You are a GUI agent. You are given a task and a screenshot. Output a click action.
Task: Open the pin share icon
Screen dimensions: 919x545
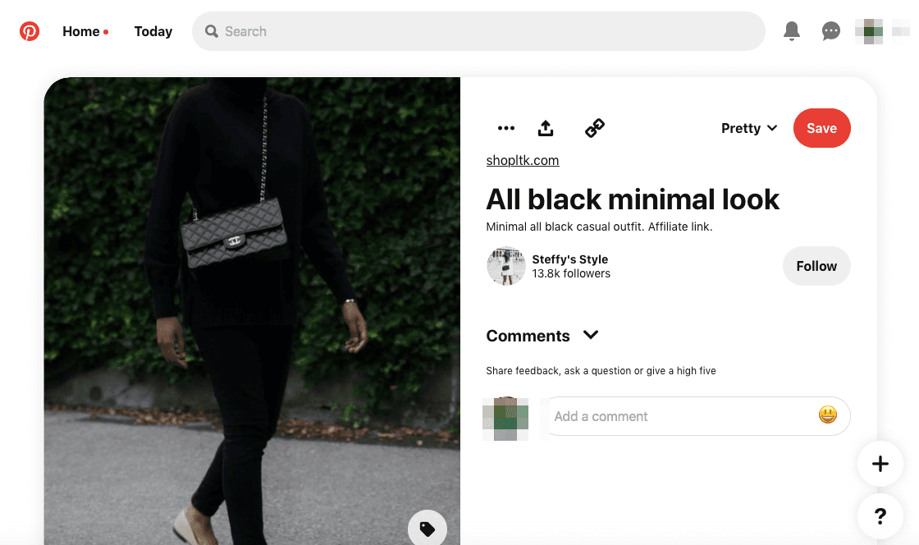pyautogui.click(x=546, y=128)
